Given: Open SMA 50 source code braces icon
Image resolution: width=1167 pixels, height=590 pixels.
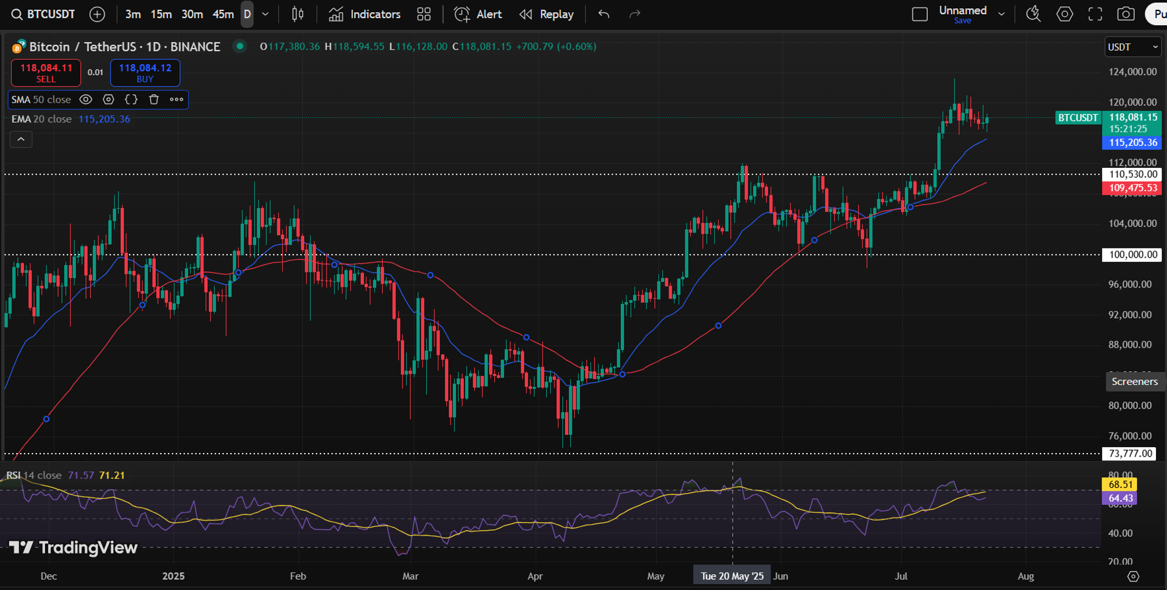Looking at the screenshot, I should [131, 100].
